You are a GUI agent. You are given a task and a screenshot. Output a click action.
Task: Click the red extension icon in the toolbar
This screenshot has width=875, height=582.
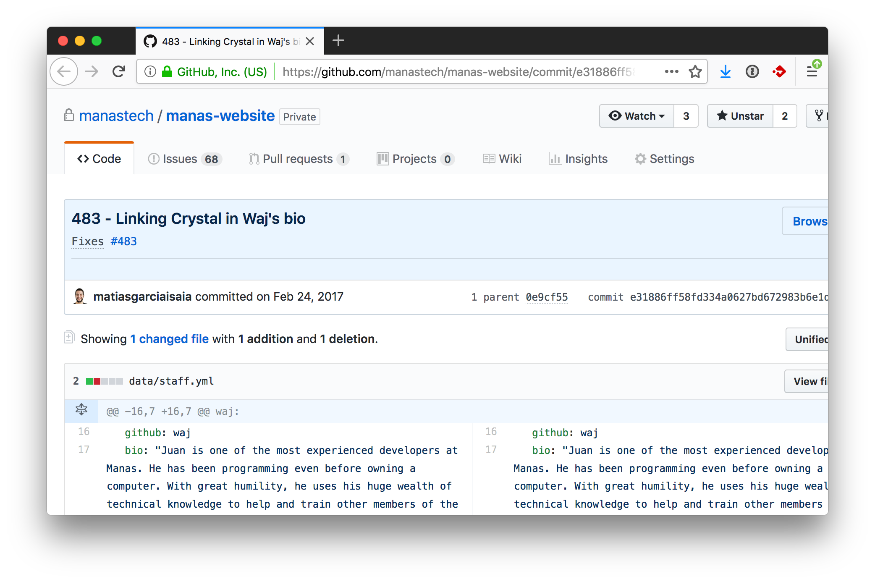[779, 72]
